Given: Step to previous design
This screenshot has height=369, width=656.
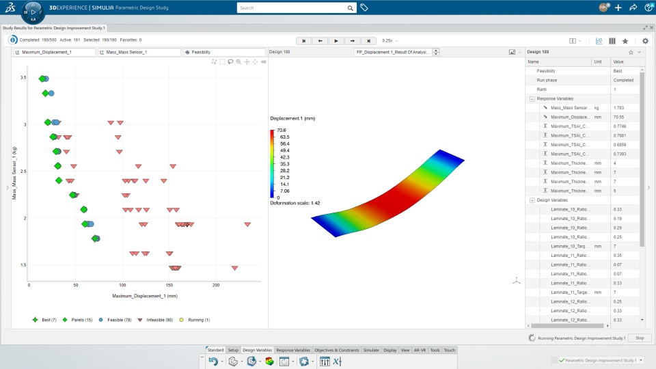Looking at the screenshot, I should [320, 41].
